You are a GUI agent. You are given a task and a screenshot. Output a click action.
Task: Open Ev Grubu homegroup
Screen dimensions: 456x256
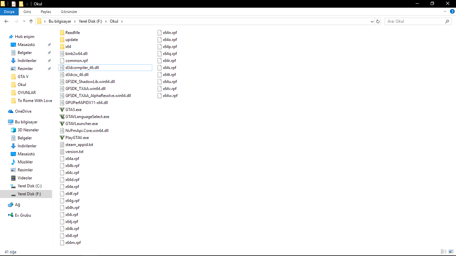tap(23, 215)
